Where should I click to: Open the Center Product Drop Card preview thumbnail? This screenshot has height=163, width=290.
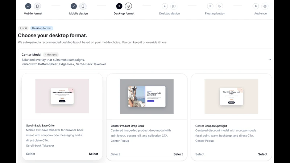pos(147,96)
